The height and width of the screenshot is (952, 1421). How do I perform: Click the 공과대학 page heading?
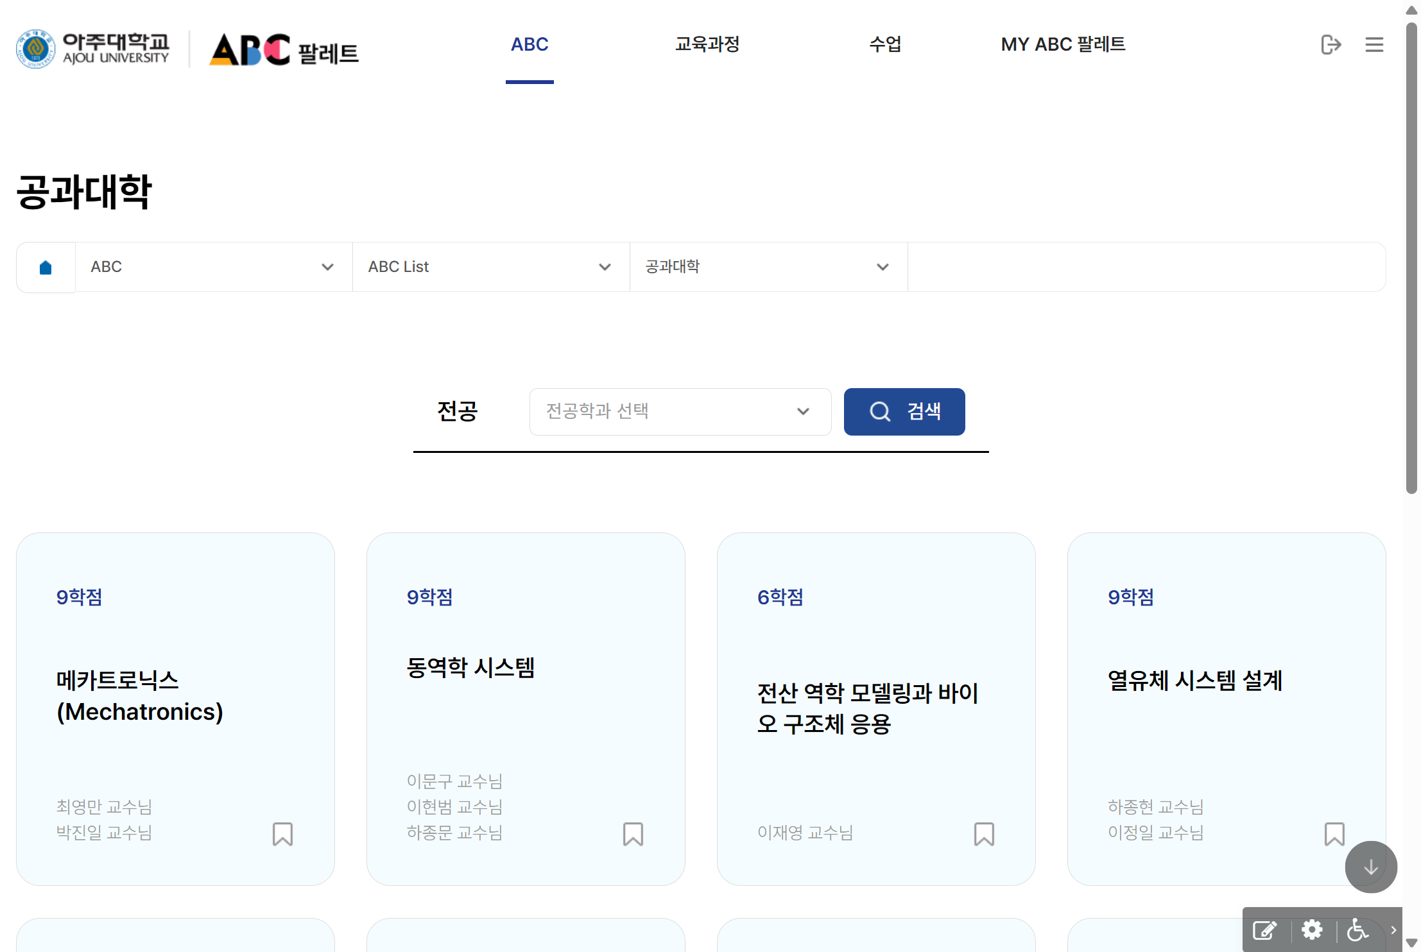84,192
